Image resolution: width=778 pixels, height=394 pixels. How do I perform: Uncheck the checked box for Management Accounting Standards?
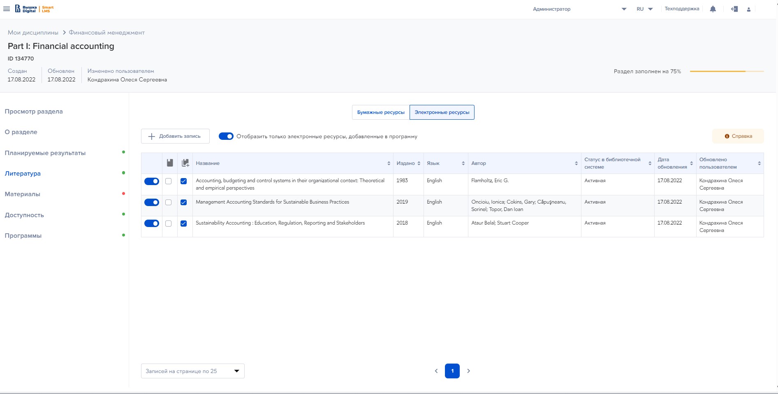[183, 202]
